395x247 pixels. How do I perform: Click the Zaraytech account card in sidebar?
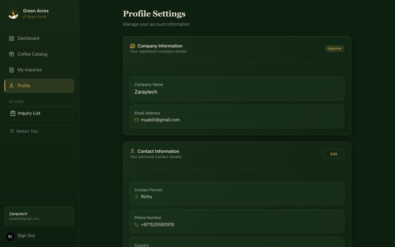coord(39,216)
